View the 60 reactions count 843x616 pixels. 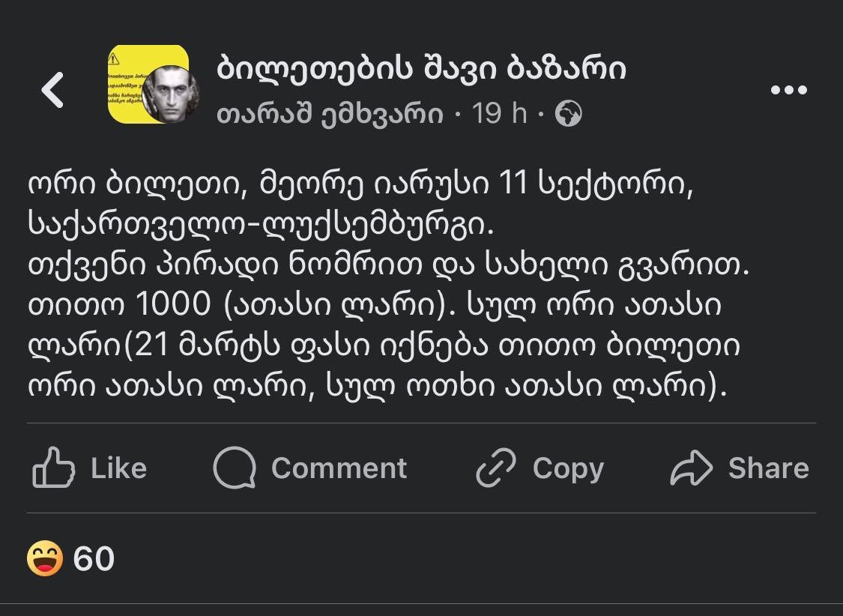(94, 559)
